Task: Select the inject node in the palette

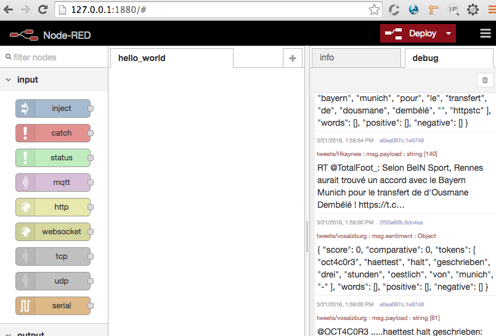Action: coord(53,109)
